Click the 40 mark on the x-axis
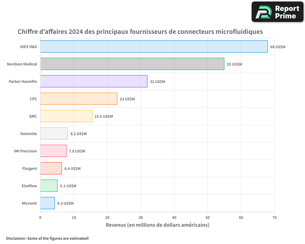Viewport: 305px width, 244px height. click(x=174, y=217)
